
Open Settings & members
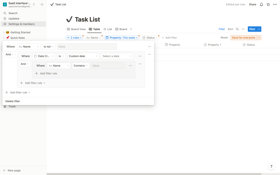23,24
